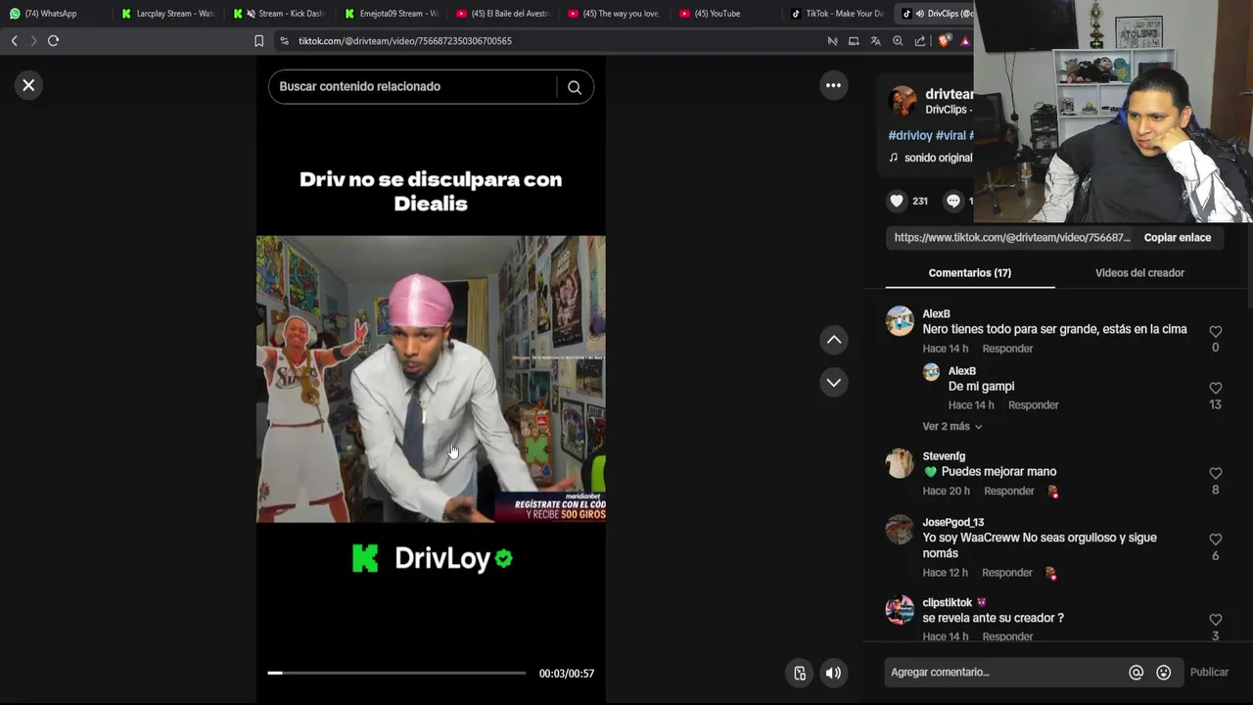Click site settings icon beside URL
The width and height of the screenshot is (1253, 705).
284,41
